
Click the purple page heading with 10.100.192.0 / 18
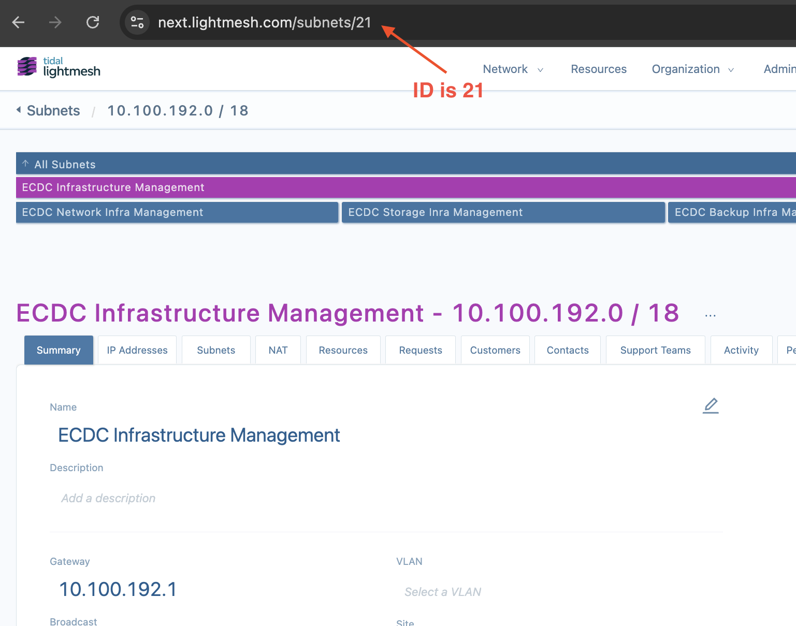tap(348, 313)
